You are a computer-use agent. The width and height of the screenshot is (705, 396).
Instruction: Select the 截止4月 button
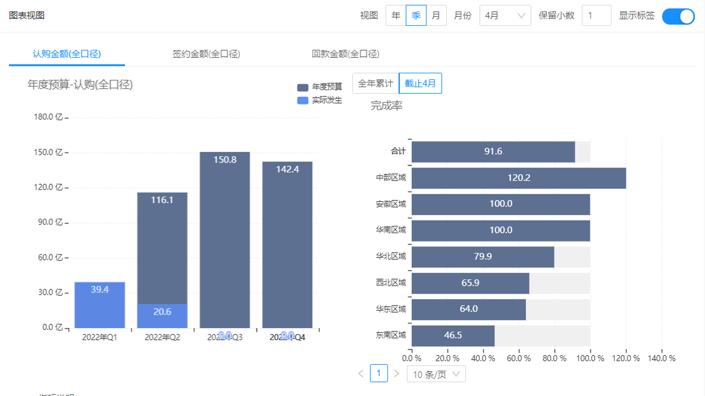(420, 83)
